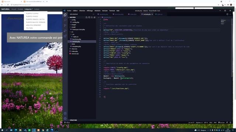Collapse the css folder
This screenshot has width=236, height=132.
pyautogui.click(x=73, y=34)
